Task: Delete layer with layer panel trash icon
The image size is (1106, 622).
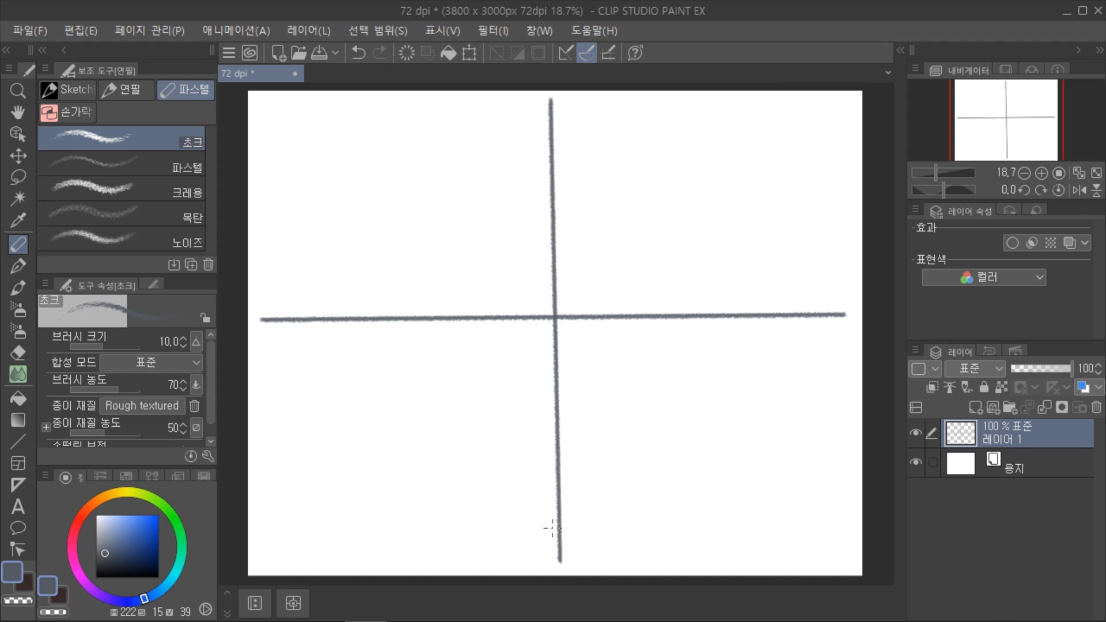Action: tap(1096, 407)
